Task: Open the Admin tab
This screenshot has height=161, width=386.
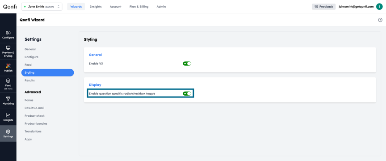Action: [161, 7]
